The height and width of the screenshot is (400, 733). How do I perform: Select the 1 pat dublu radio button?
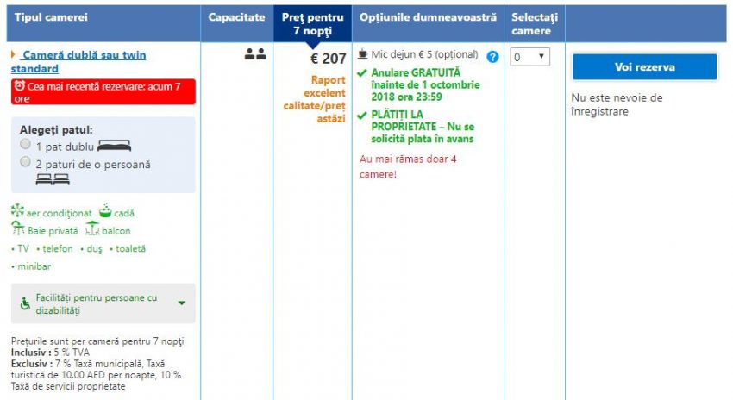(x=26, y=145)
